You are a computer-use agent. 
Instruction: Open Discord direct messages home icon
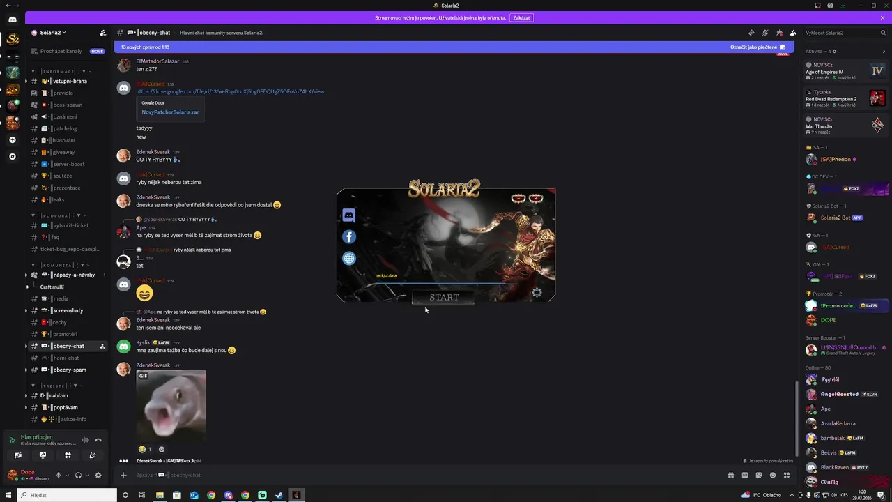(13, 20)
